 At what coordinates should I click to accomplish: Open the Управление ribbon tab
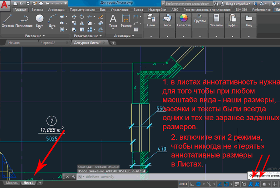click(120, 10)
